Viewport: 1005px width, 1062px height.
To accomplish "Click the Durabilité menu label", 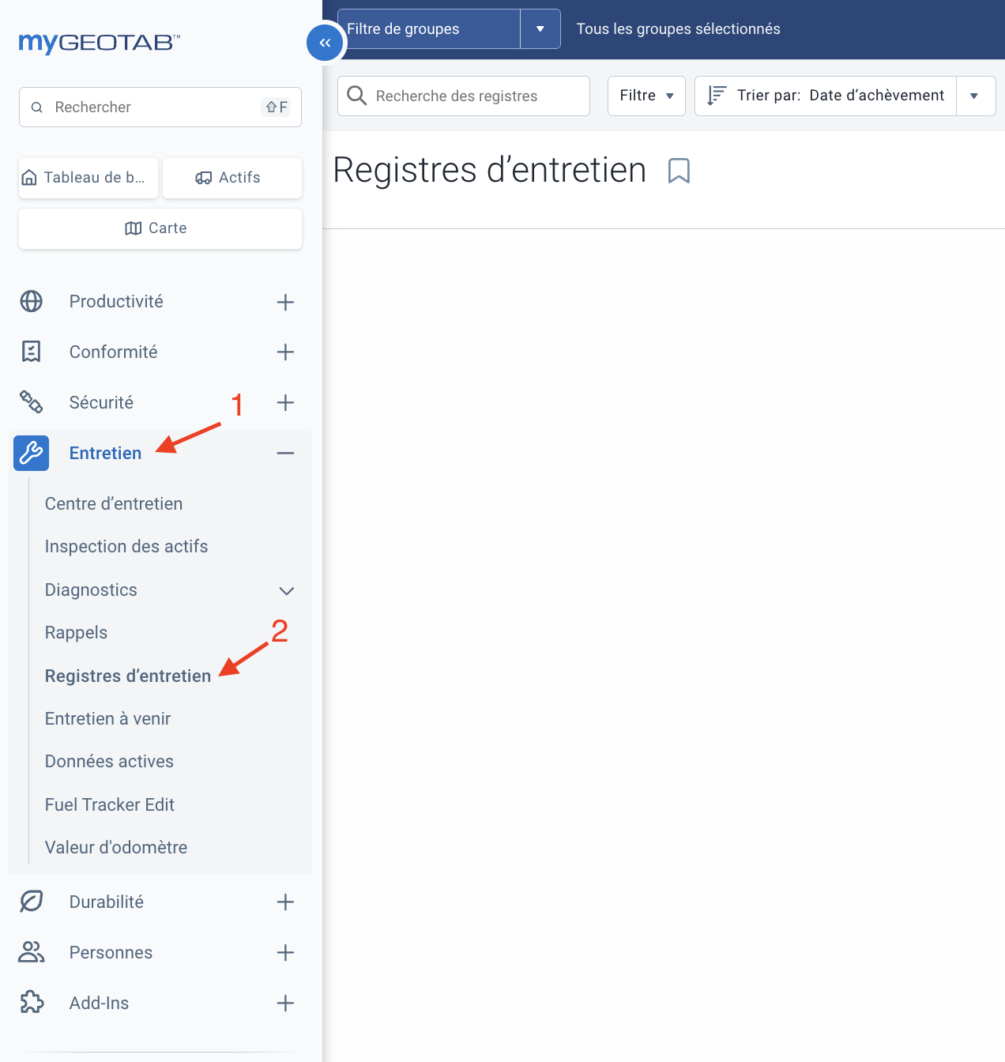I will pos(107,902).
